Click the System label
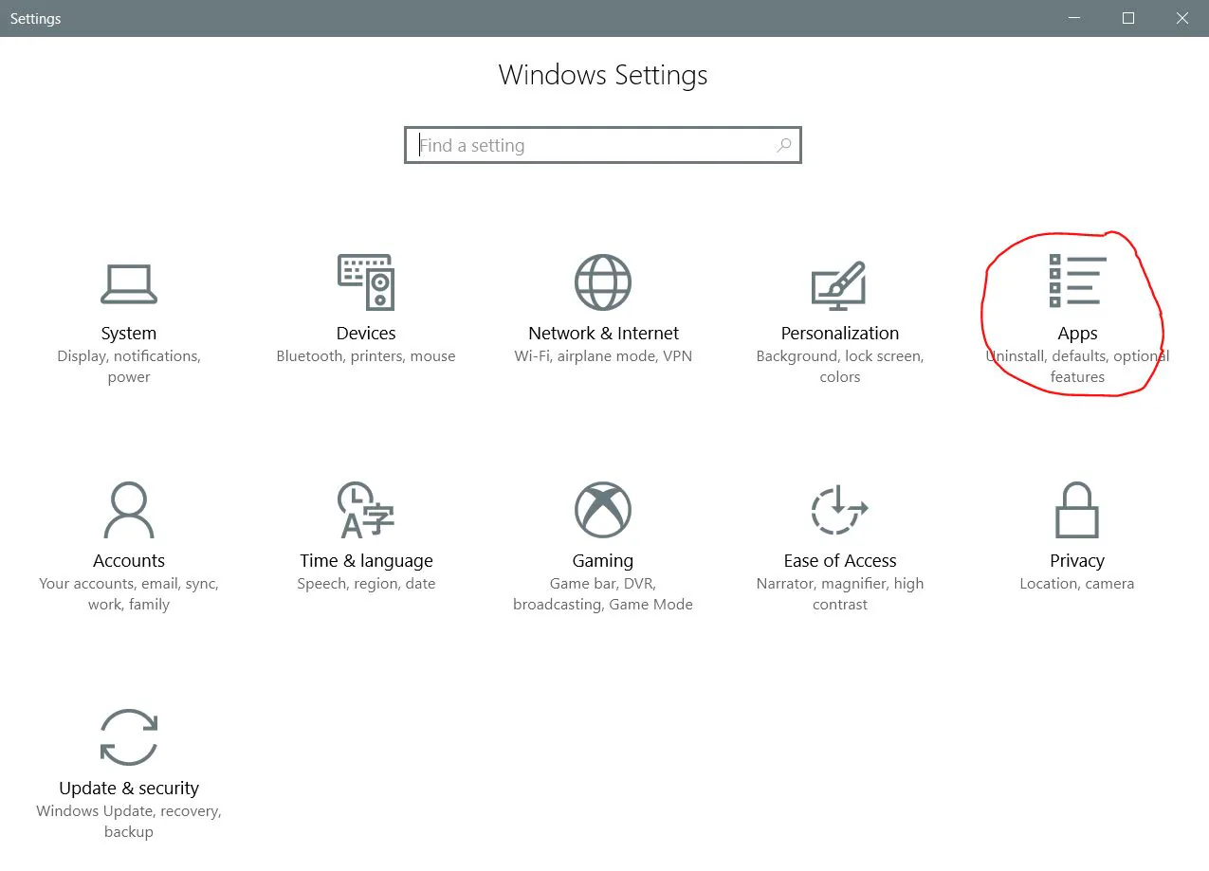The image size is (1209, 871). pos(129,334)
